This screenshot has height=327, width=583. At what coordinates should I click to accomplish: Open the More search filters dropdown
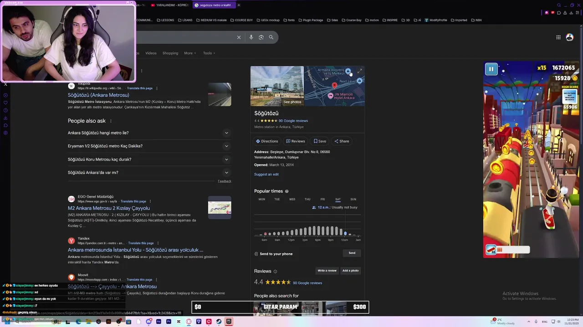[190, 53]
